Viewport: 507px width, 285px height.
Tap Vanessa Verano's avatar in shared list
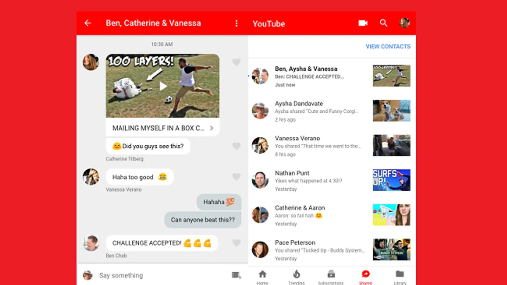(x=260, y=145)
